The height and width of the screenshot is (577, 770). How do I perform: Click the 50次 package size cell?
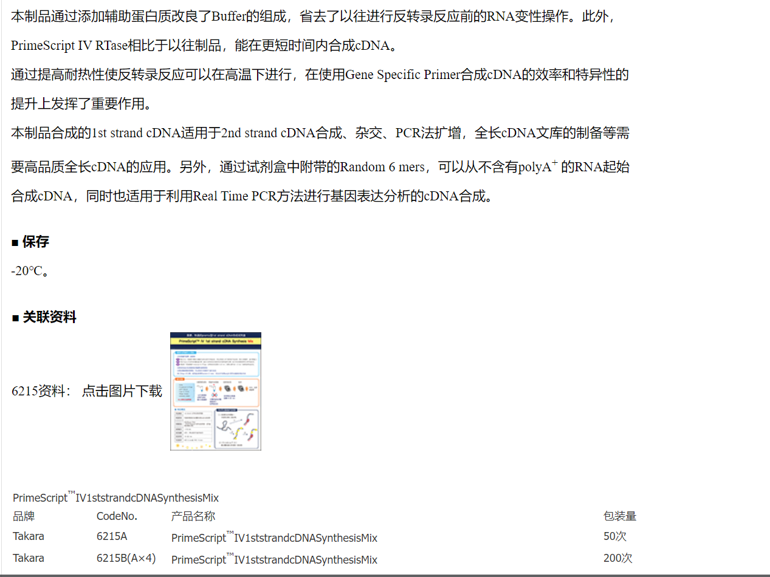coord(614,536)
